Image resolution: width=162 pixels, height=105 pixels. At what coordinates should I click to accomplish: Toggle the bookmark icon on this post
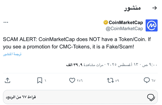40,80
